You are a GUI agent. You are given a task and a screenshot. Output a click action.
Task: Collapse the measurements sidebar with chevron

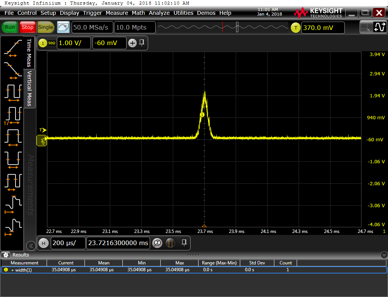31,246
